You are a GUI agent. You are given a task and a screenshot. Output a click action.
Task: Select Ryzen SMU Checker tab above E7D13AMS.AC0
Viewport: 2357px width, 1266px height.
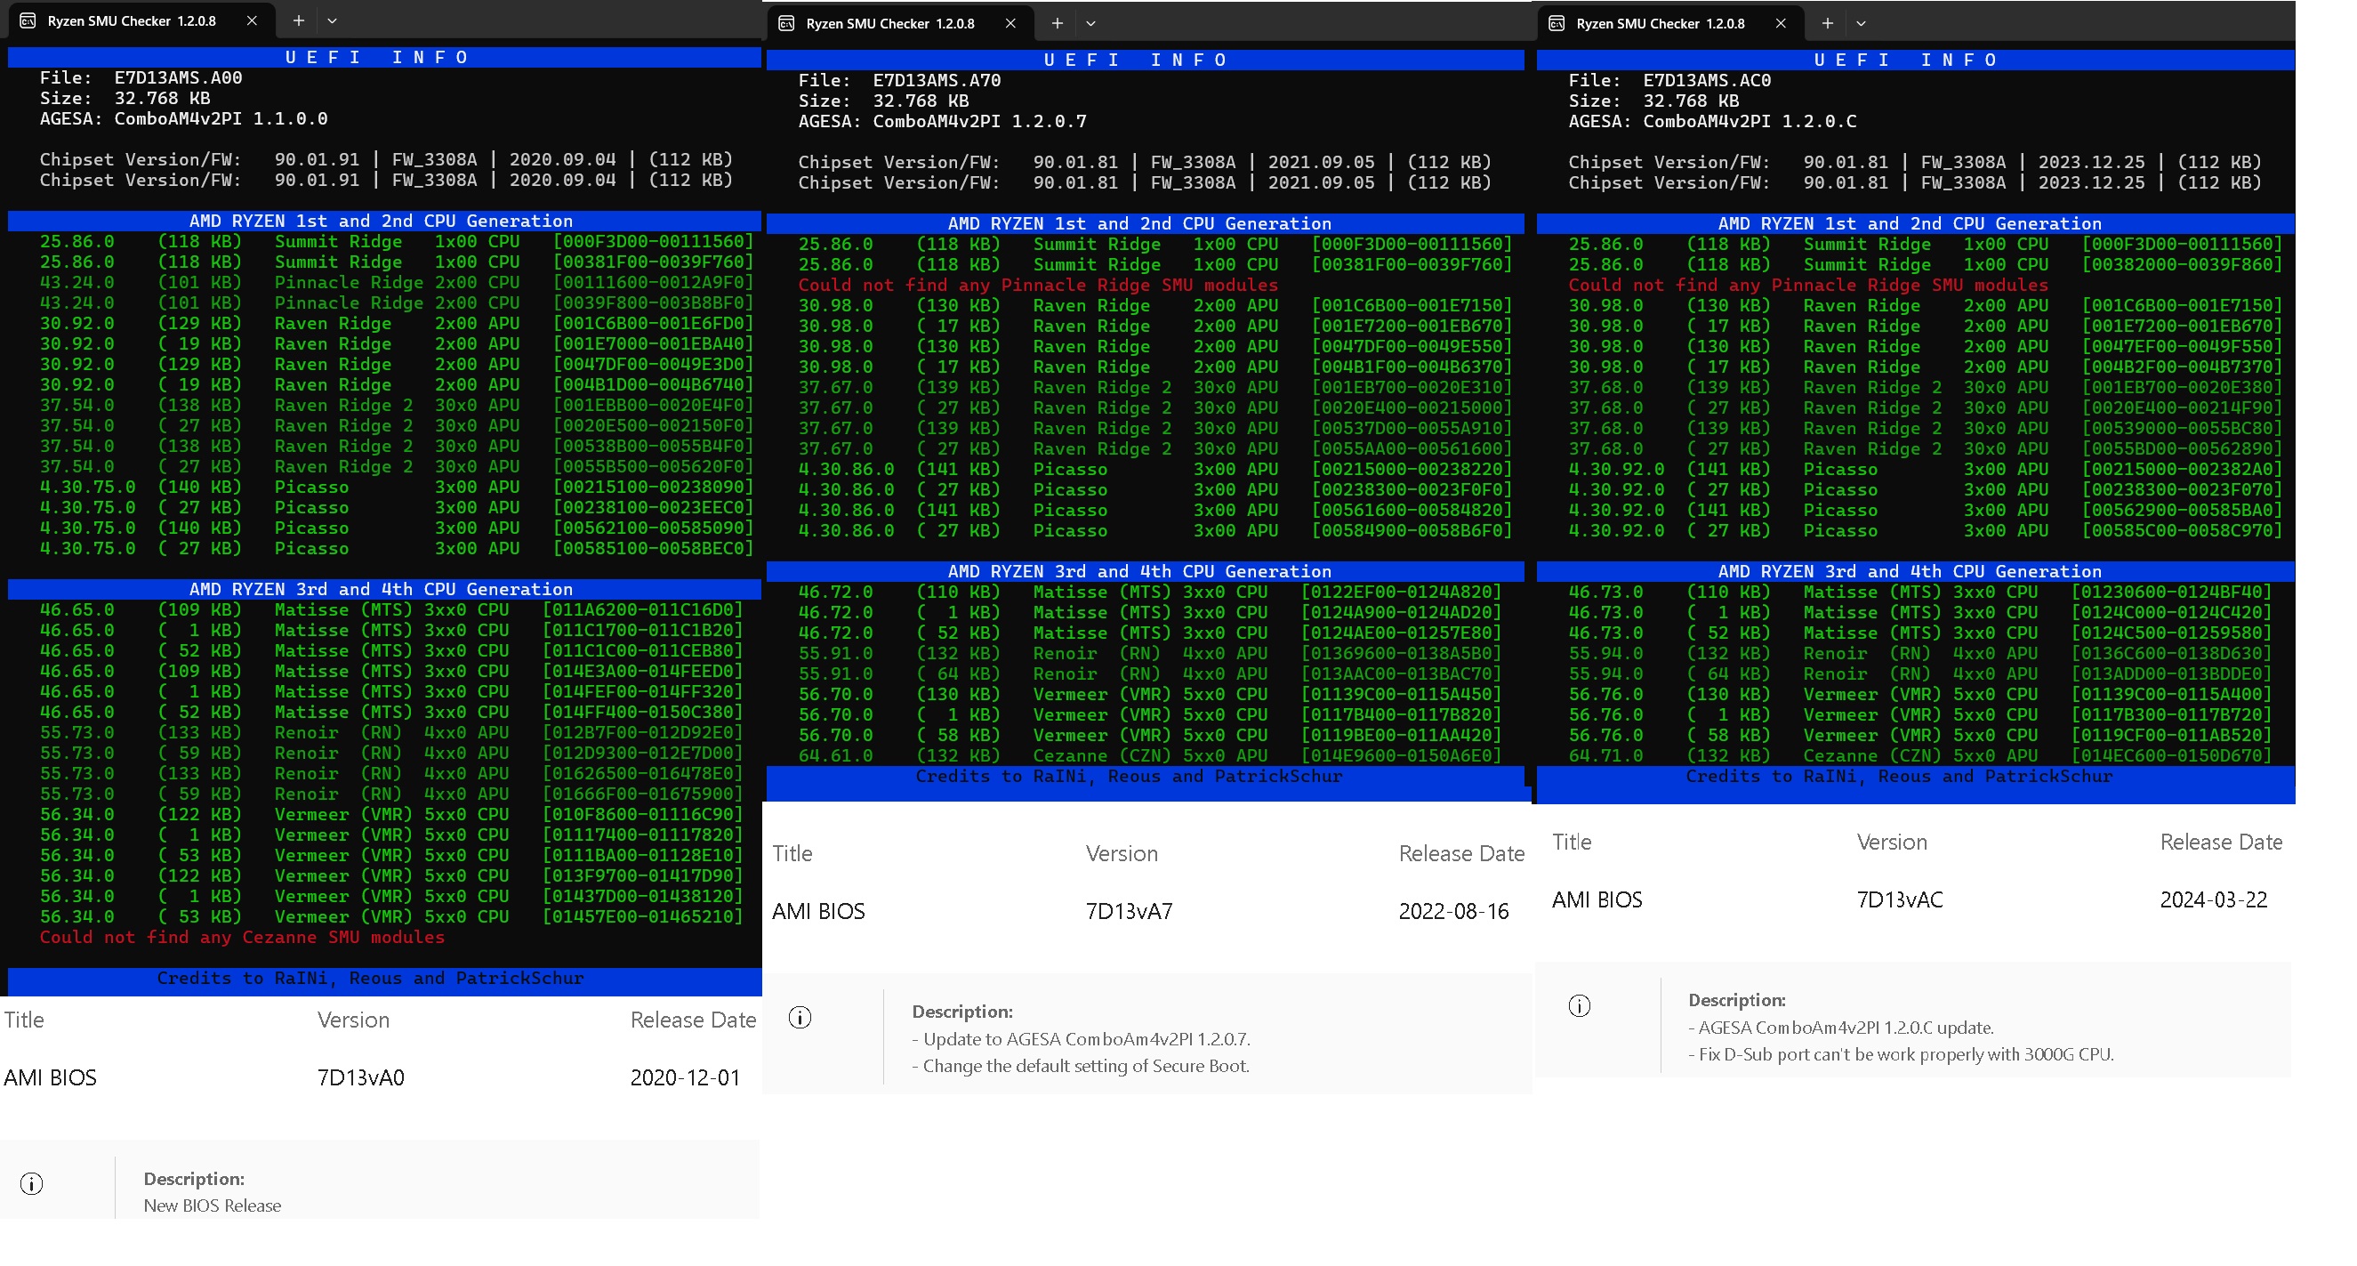1660,23
